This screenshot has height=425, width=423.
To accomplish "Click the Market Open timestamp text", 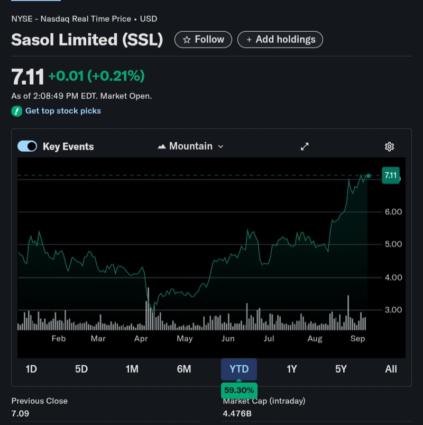I will click(81, 96).
